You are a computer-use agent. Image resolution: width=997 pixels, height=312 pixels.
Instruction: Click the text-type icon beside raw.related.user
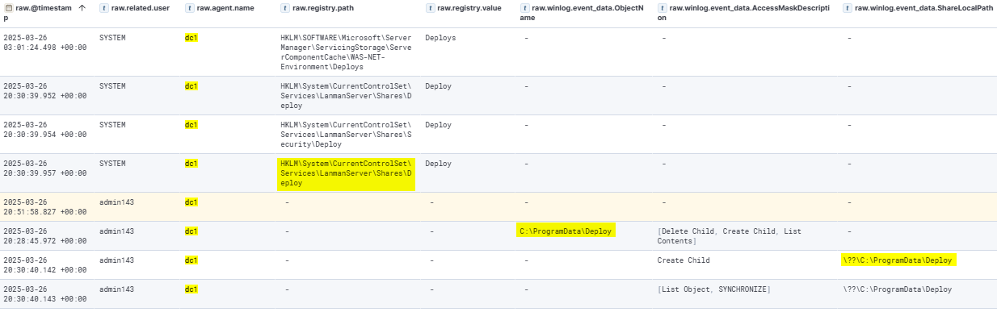pos(104,7)
